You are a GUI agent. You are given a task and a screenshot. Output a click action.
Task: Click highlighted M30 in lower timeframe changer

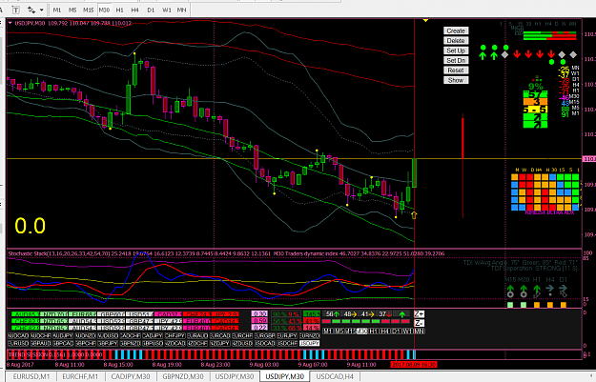click(361, 332)
